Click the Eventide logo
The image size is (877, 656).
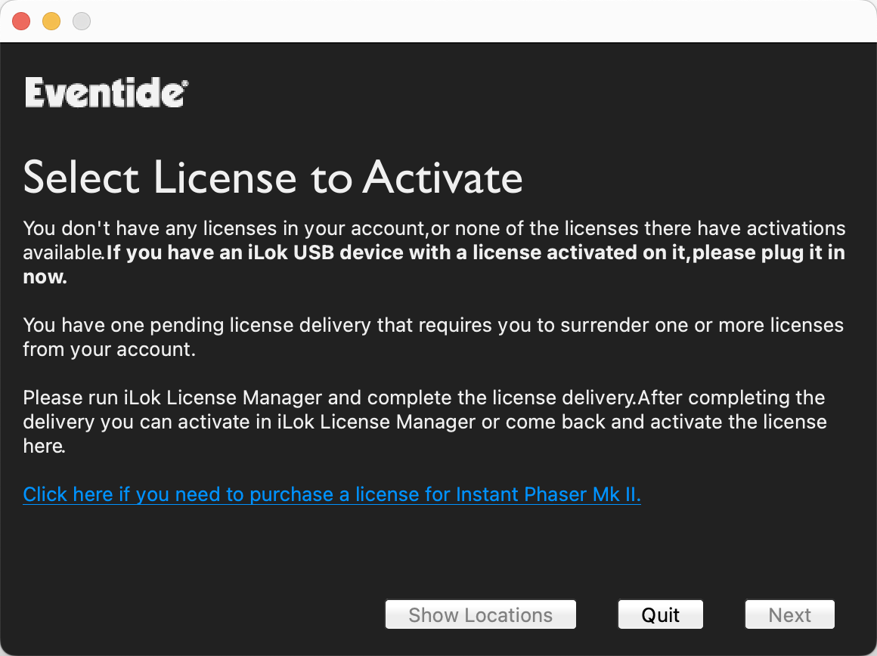pos(107,92)
